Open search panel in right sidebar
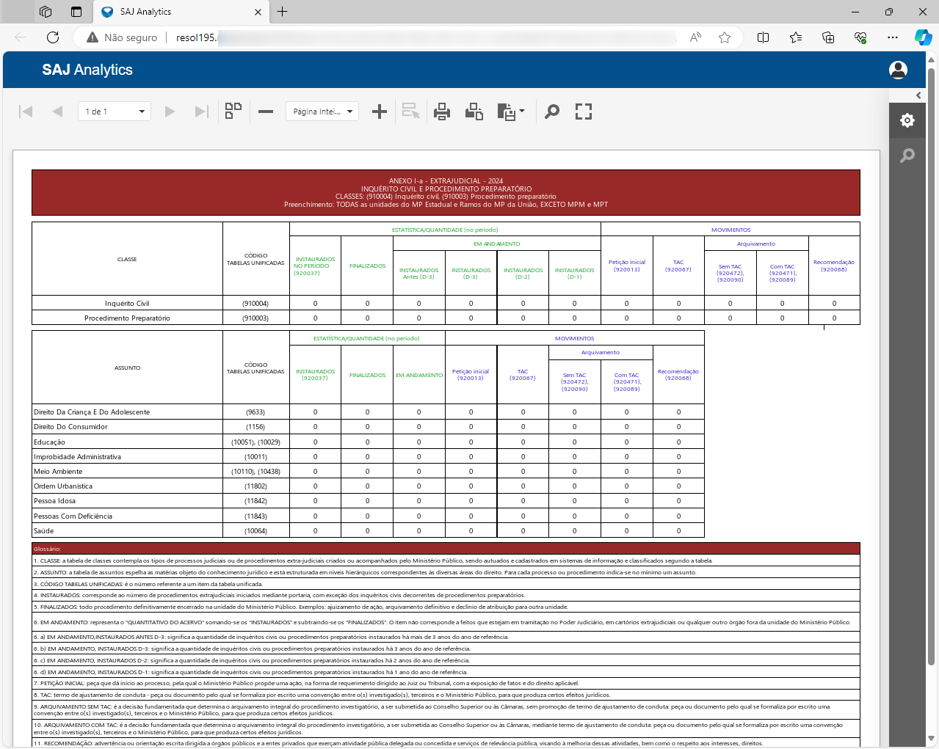Screen dimensions: 939x749 coord(907,156)
